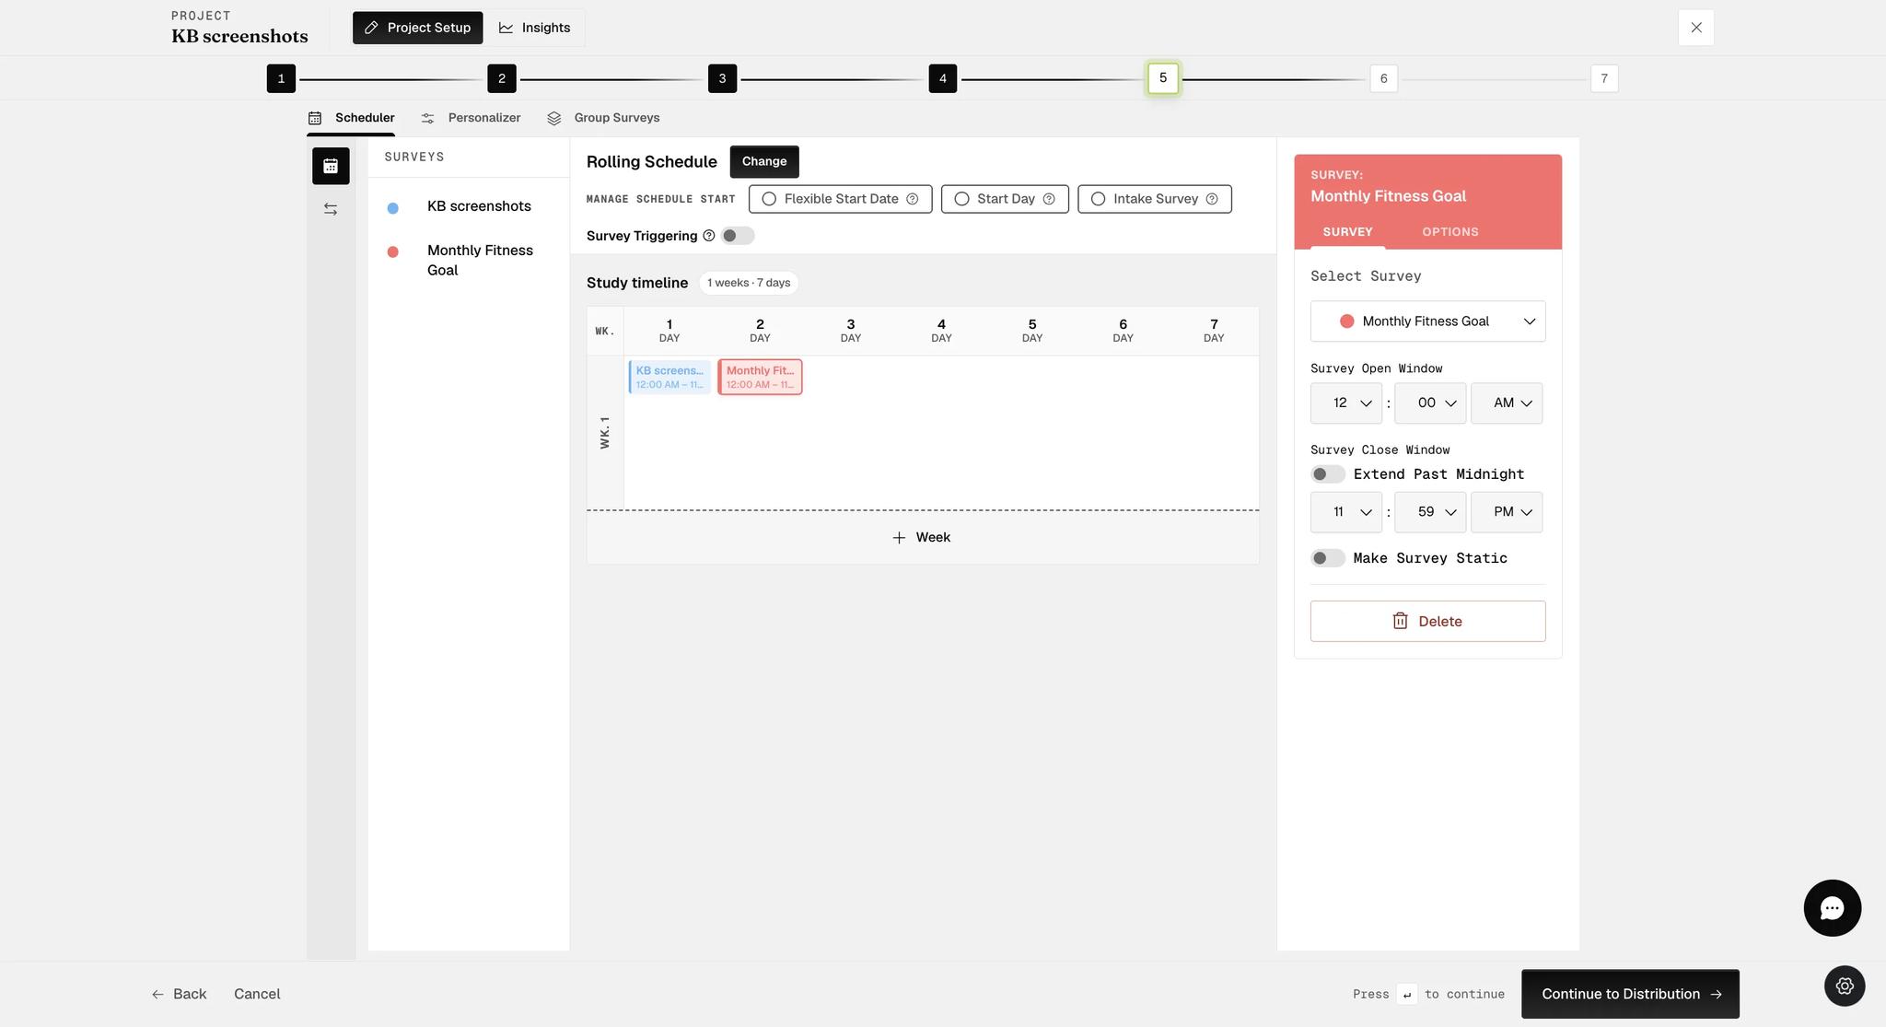Open the gear settings button
Image resolution: width=1886 pixels, height=1027 pixels.
coord(1845,986)
